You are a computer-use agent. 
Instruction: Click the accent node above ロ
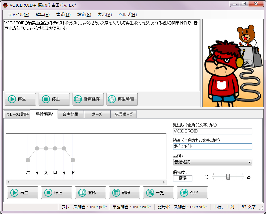[55, 148]
